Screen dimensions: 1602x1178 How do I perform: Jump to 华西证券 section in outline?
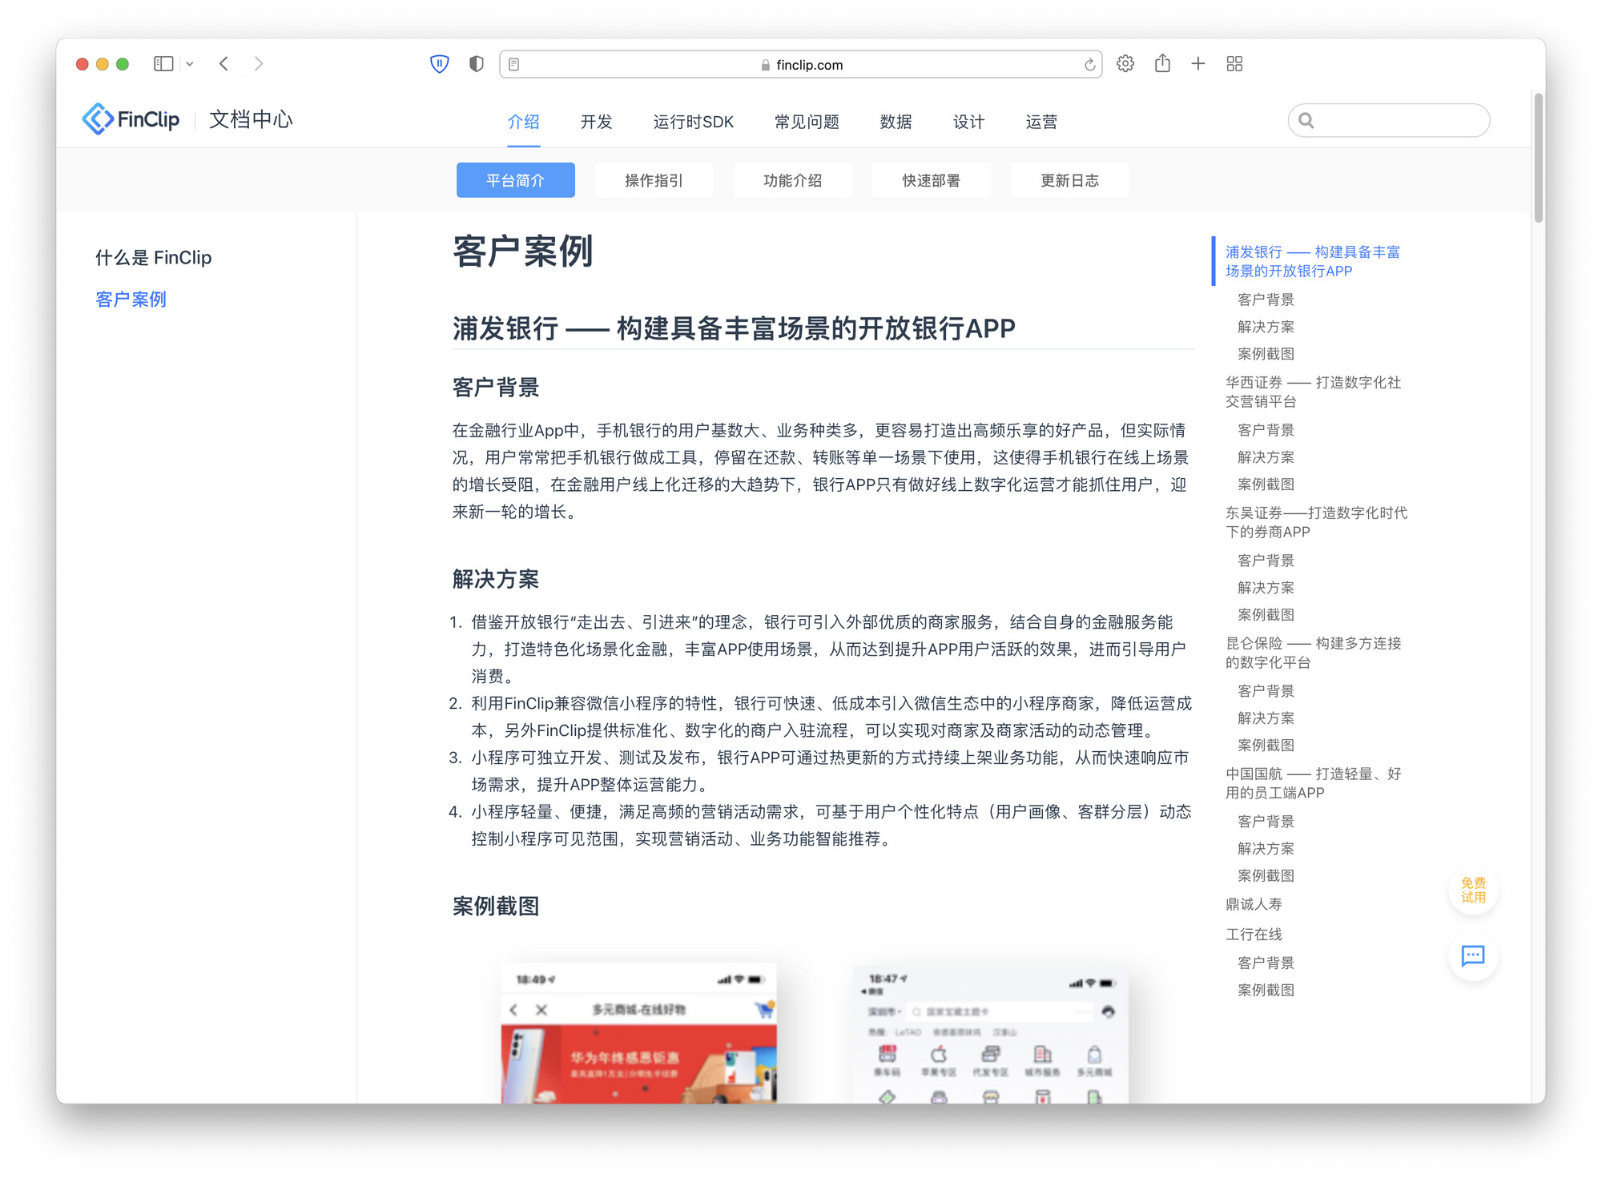[x=1313, y=392]
